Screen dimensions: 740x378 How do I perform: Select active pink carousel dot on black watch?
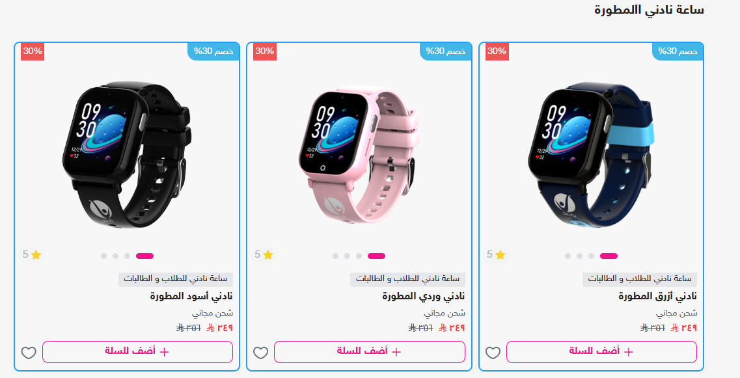[145, 256]
